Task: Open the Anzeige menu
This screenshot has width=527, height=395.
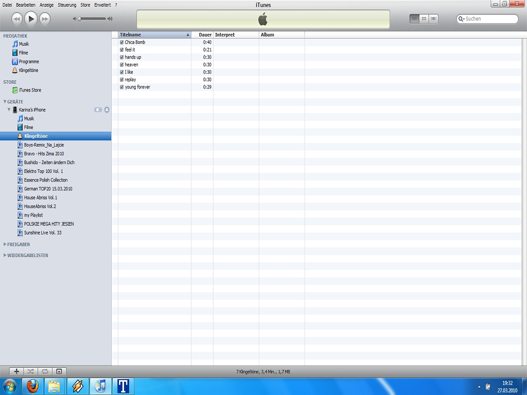Action: [x=46, y=5]
